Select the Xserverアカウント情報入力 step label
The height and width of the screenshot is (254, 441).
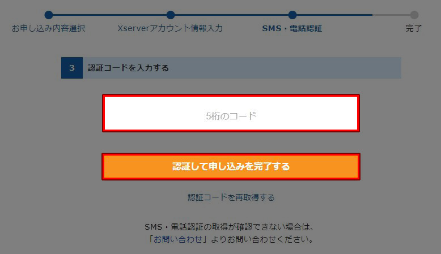coord(170,28)
